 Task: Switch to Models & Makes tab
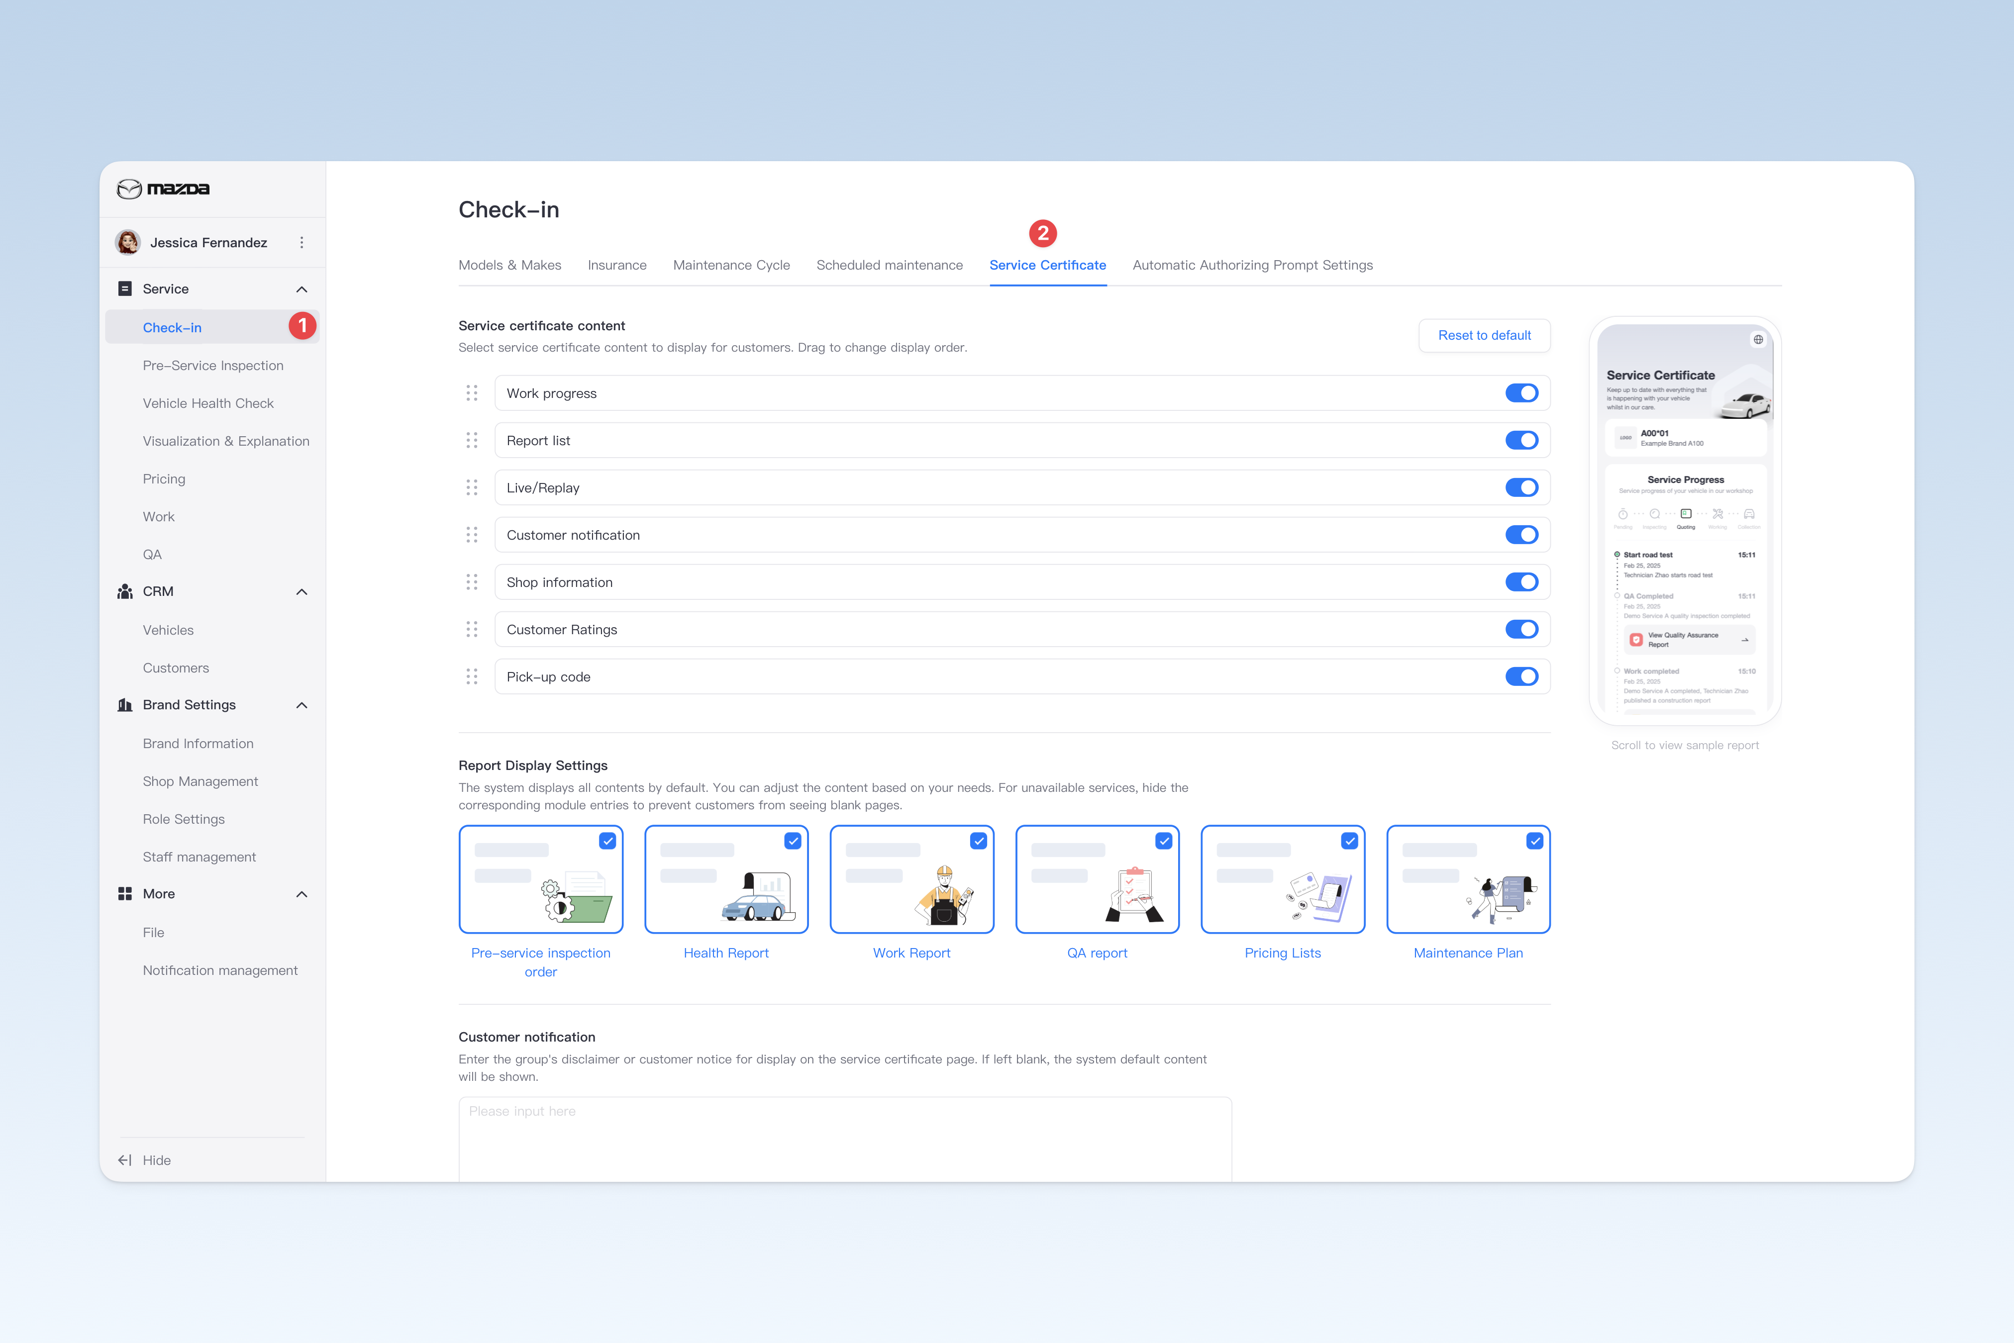coord(509,266)
